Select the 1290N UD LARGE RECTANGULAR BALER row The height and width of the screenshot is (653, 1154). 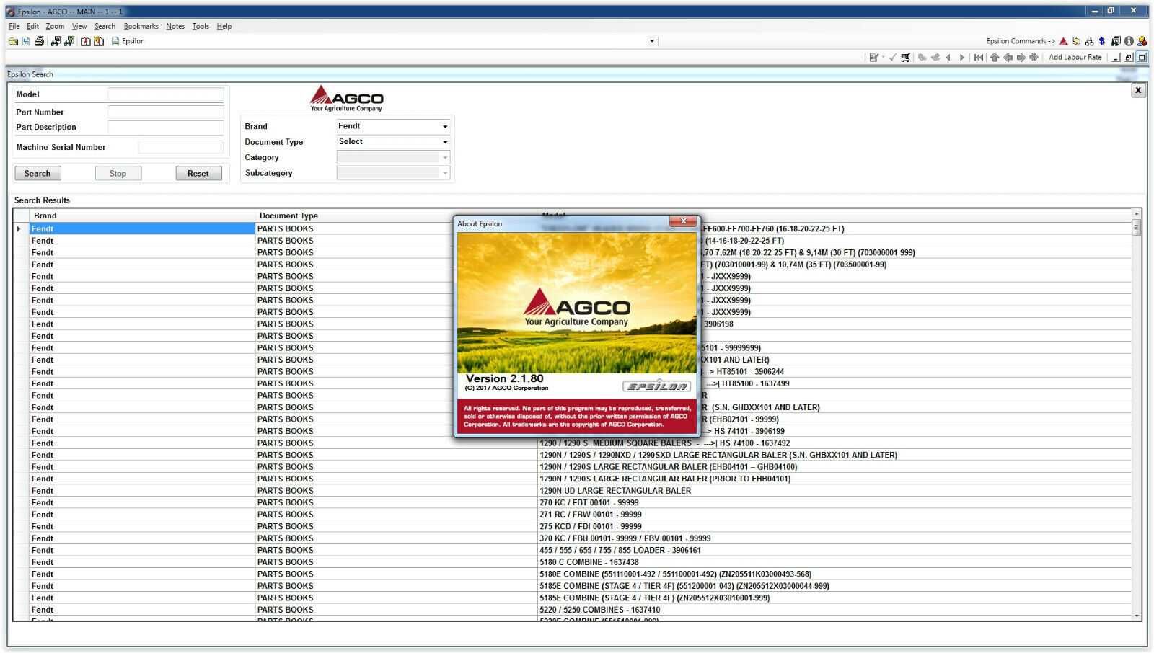pyautogui.click(x=581, y=491)
